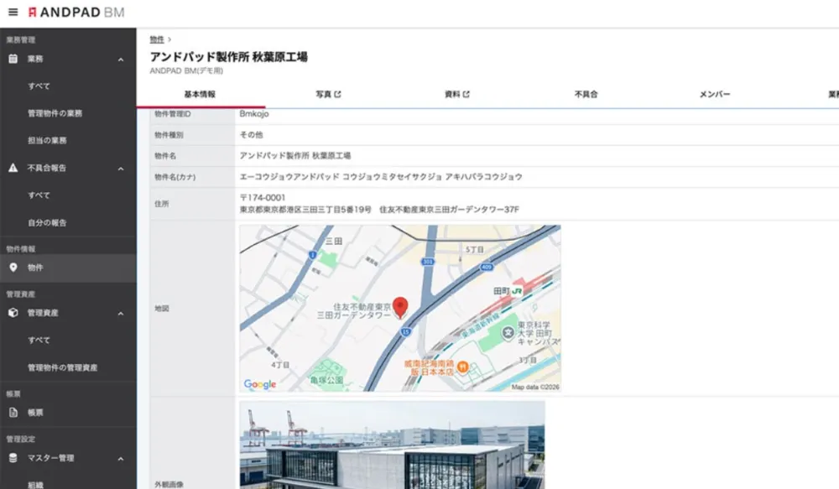Image resolution: width=839 pixels, height=489 pixels.
Task: Click the アンドパッド製作所 秋葉原工場 page title
Action: pyautogui.click(x=228, y=57)
